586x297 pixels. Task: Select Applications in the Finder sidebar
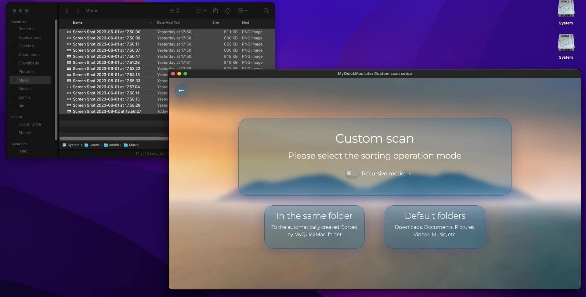(x=30, y=37)
